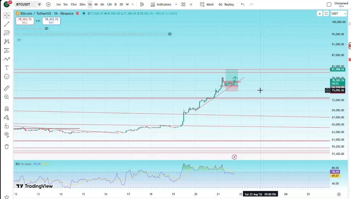Viewport: 351px width, 199px height.
Task: Add an order at the crosshair price plus icon
Action: tap(327, 90)
